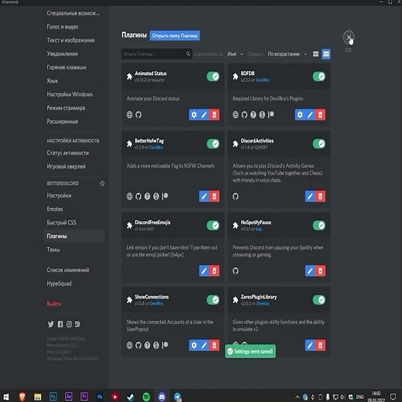
Task: Open the sort by Имя dropdown
Action: pyautogui.click(x=235, y=54)
